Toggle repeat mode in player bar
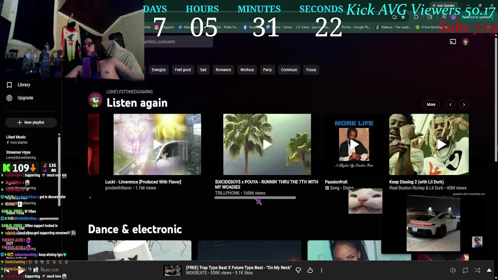 (465, 270)
